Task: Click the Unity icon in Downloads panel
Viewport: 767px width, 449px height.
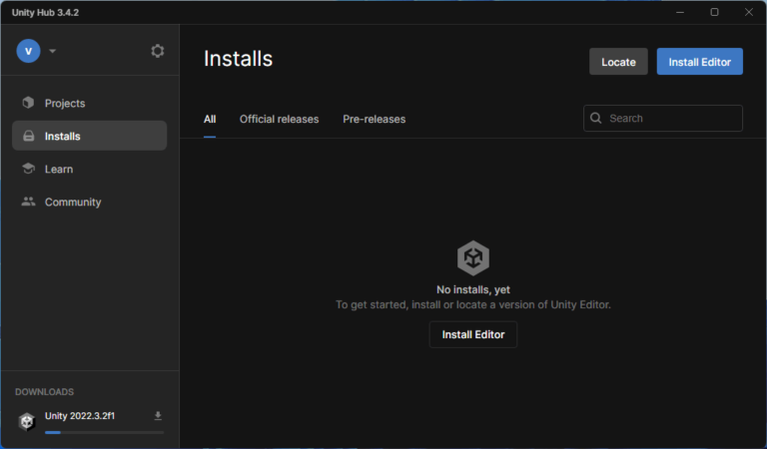Action: coord(27,421)
